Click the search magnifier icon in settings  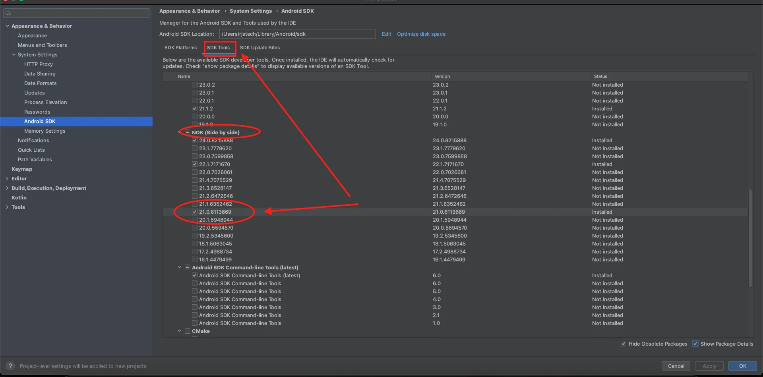[x=9, y=13]
